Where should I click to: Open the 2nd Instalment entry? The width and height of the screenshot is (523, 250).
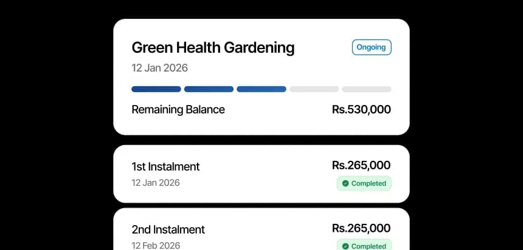point(168,229)
